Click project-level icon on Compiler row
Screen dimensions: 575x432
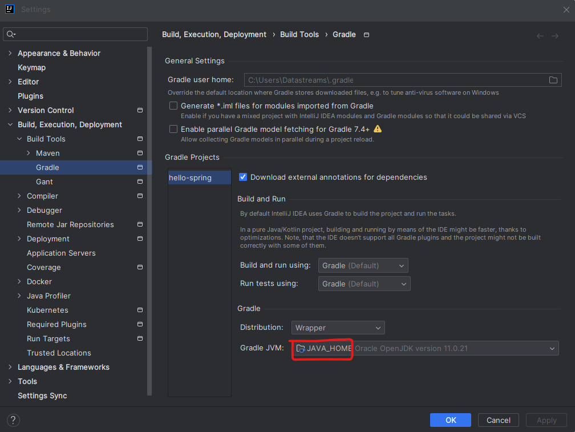pyautogui.click(x=140, y=196)
